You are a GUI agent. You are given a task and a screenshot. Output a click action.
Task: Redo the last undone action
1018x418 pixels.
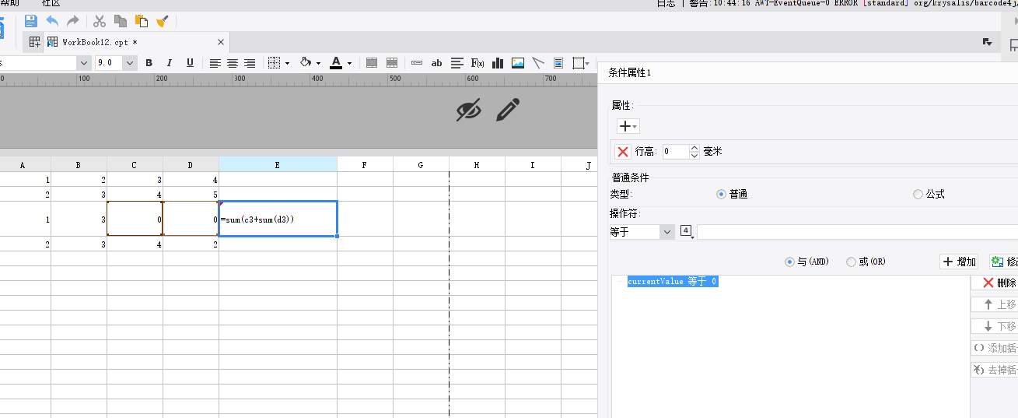(x=72, y=21)
